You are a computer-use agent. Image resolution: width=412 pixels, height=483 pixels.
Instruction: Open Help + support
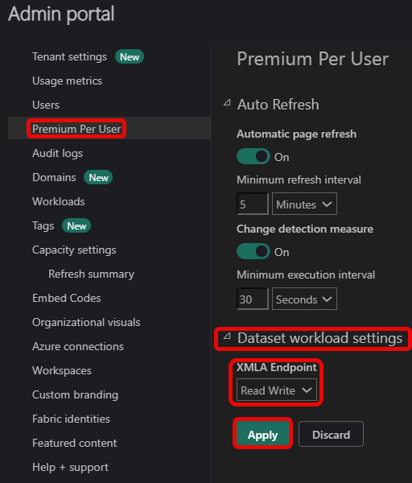coord(70,467)
